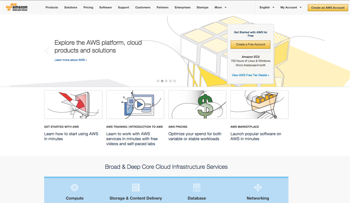Open the Customers menu item
Viewport: 350px width, 203px height.
pos(143,7)
